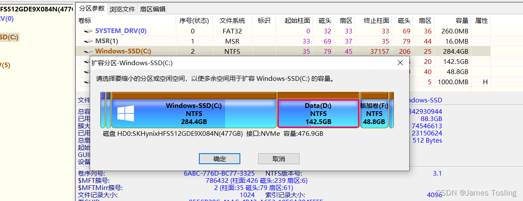Click the 起始柱面 column header

coord(297,21)
